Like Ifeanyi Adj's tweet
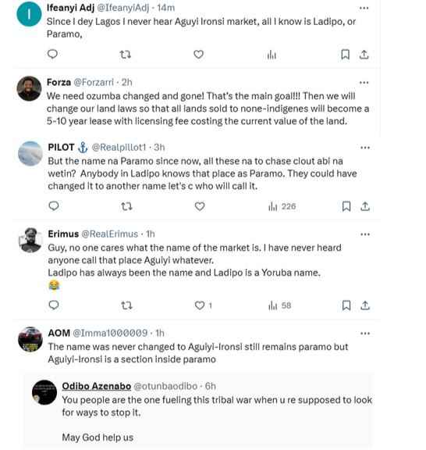 [x=199, y=54]
